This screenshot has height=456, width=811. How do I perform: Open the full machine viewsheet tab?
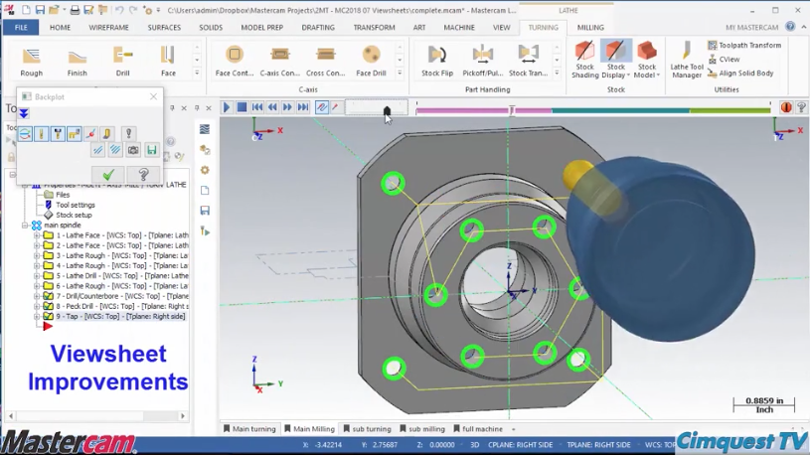point(478,429)
